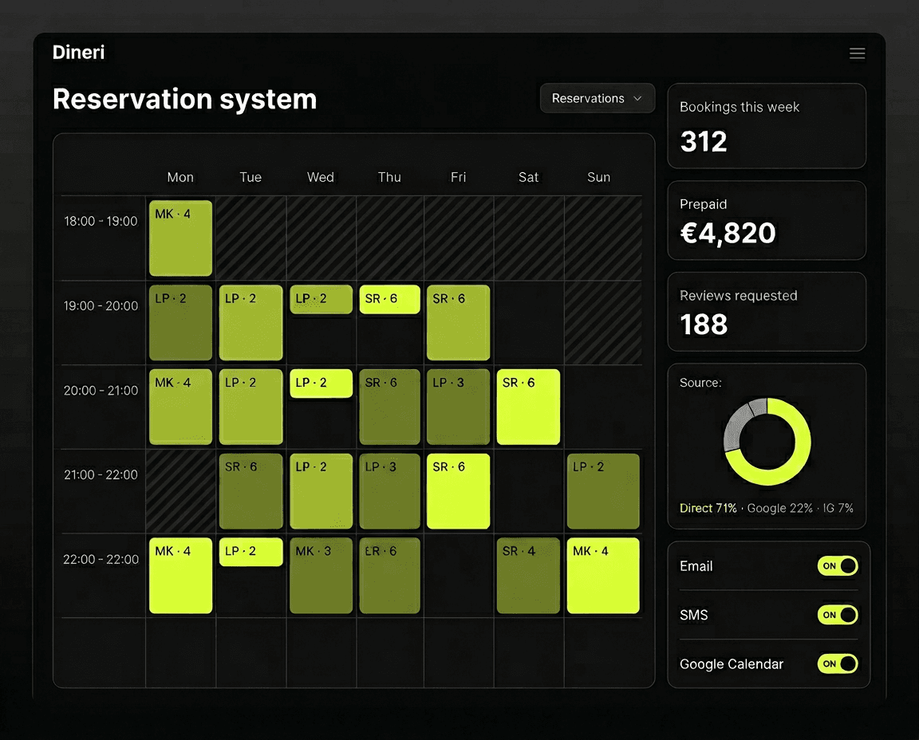The height and width of the screenshot is (740, 919).
Task: Open Monday last-row MK · 4 booking
Action: (180, 576)
